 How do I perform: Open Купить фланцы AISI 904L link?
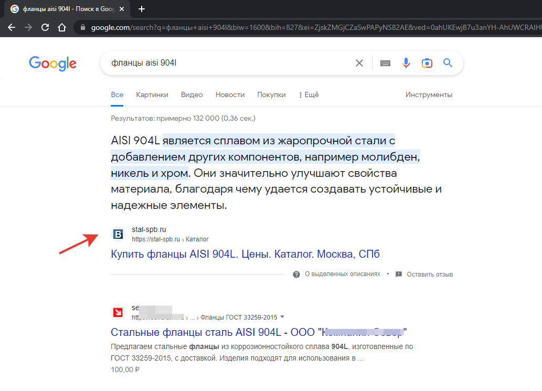[x=245, y=255]
